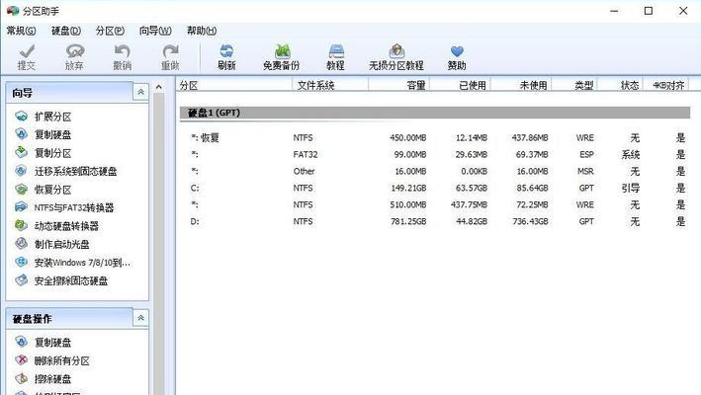Screen dimensions: 701x395
Task: Click the 736.43GB unused cell
Action: pyautogui.click(x=530, y=221)
